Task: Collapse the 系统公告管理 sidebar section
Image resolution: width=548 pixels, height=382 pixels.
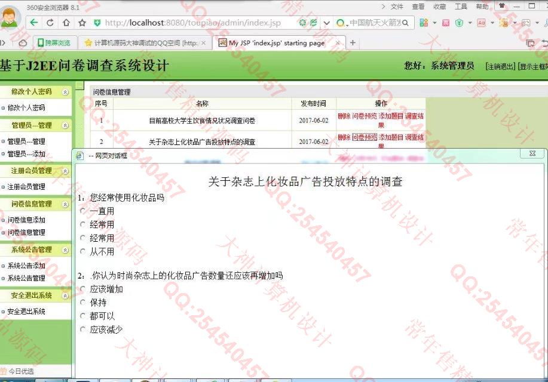Action: pyautogui.click(x=65, y=249)
